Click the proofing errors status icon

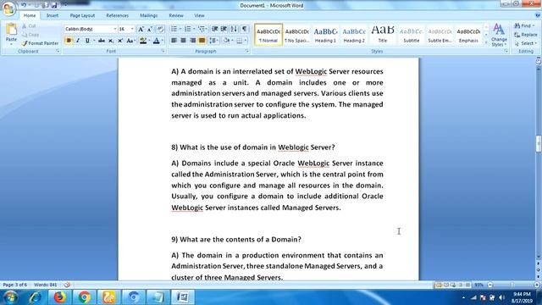pos(67,285)
